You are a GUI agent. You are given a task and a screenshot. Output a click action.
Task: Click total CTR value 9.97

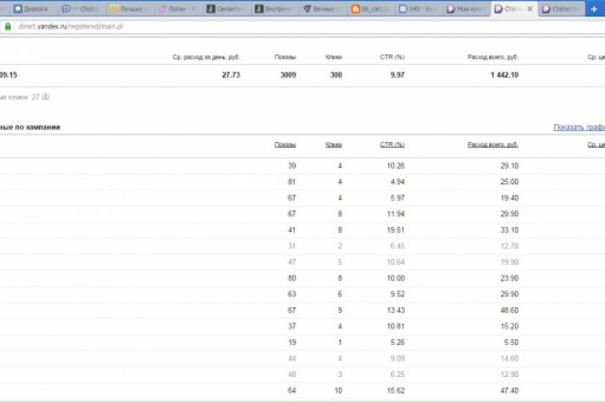click(x=397, y=76)
